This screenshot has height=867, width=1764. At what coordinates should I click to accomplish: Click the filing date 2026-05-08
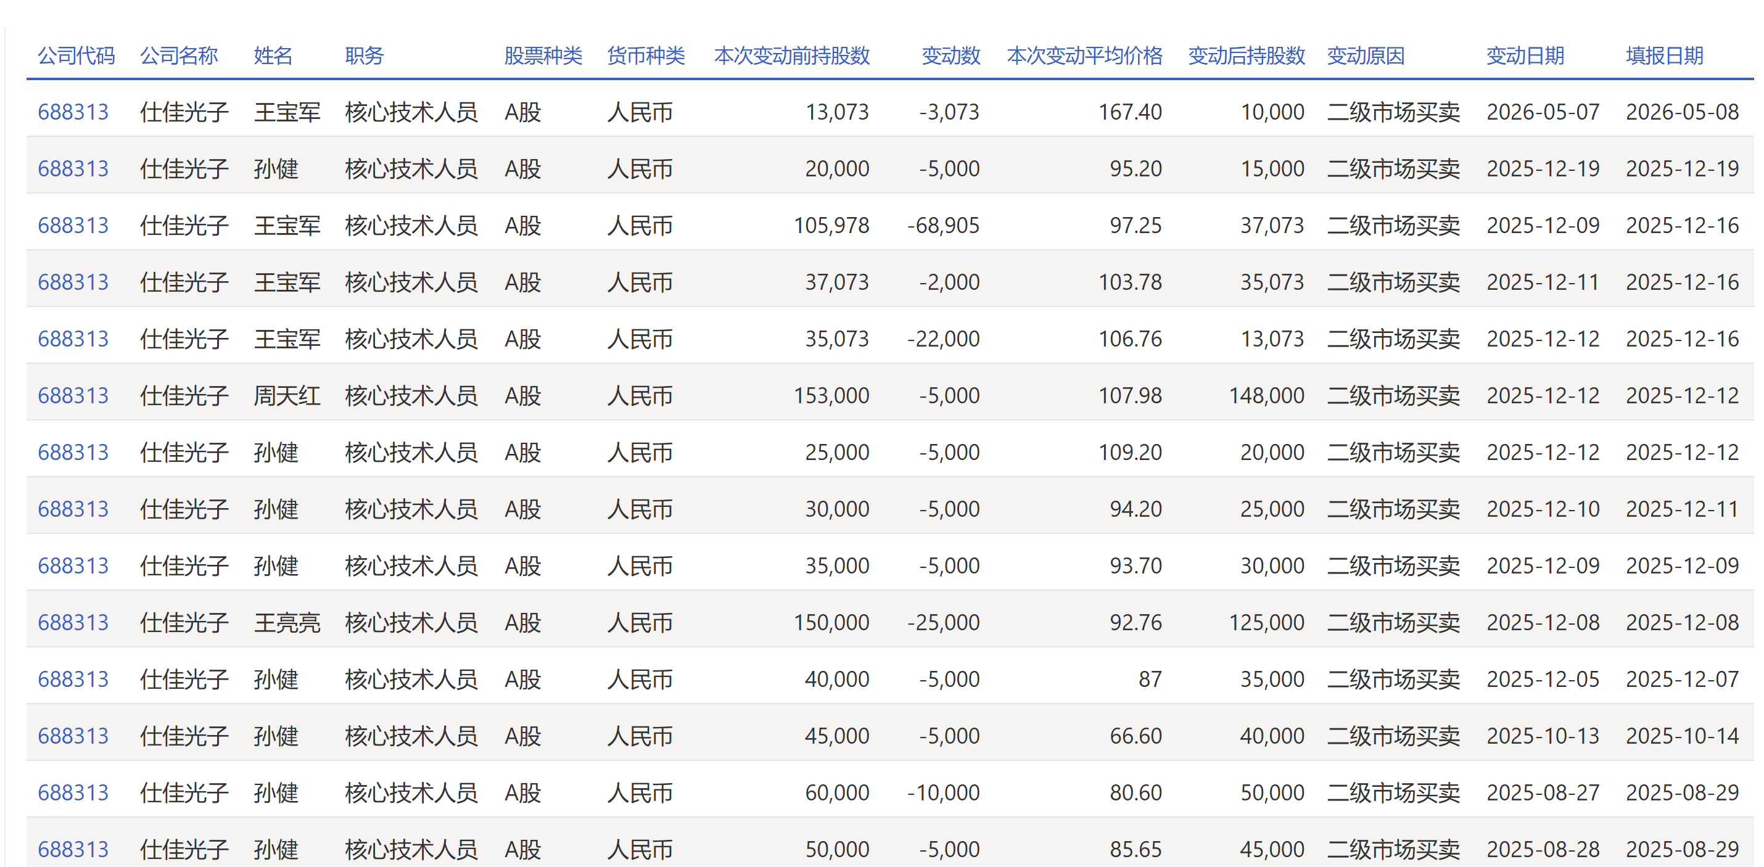click(1683, 112)
